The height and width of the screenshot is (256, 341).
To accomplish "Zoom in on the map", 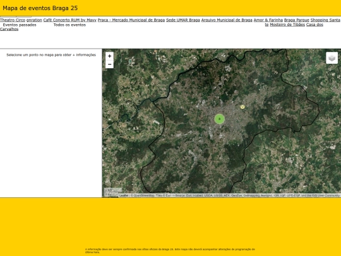I will 109,56.
